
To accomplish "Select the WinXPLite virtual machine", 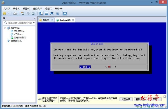I will [19, 31].
